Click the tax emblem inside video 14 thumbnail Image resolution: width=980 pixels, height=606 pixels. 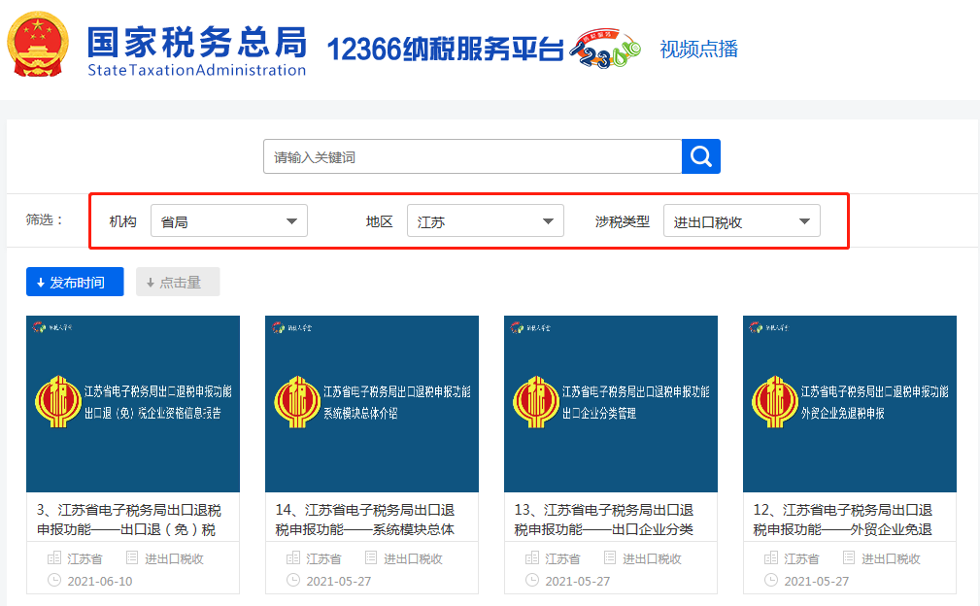point(297,402)
